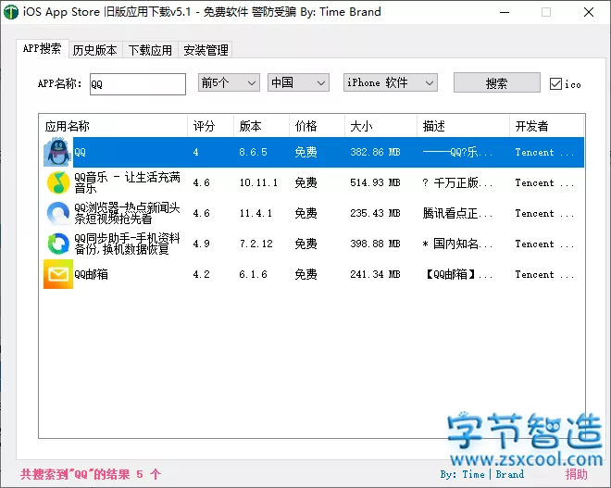Image resolution: width=611 pixels, height=488 pixels.
Task: Click 免费 price in QQ邮箱 row
Action: 305,274
